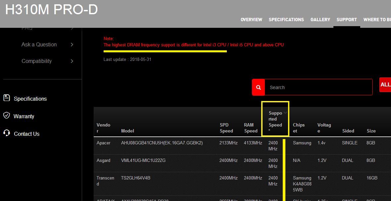Click the Vendor column header
Screen dimensions: 391x201
(104, 128)
